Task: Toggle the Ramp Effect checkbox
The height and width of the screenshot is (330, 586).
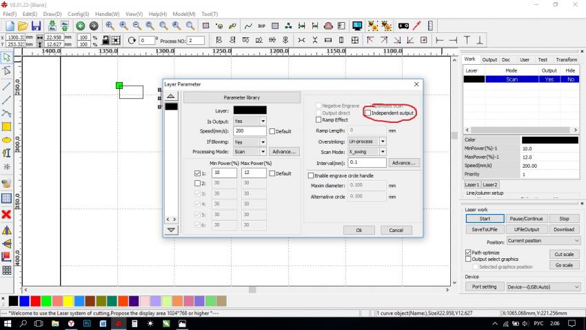Action: click(x=319, y=119)
